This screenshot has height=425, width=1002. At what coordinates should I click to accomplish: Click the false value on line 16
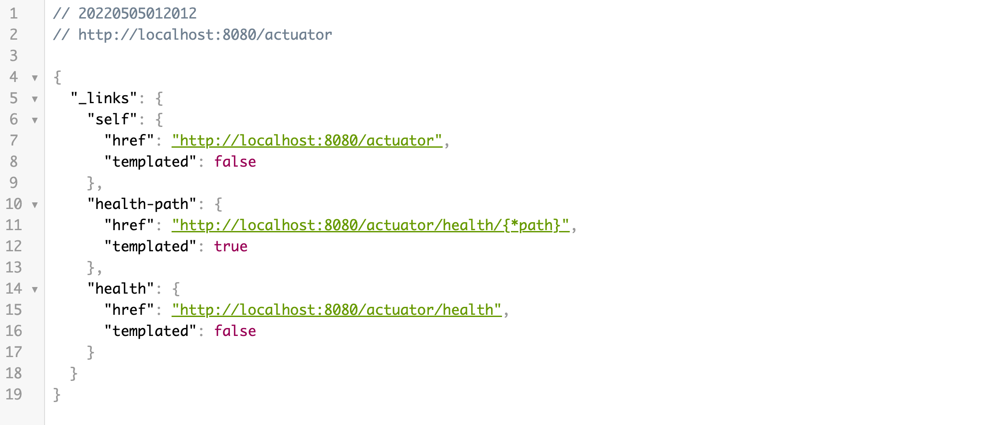[235, 331]
